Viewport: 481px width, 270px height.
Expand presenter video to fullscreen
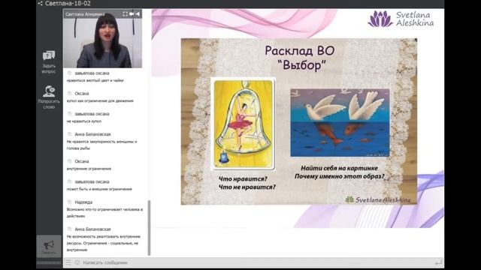(126, 14)
